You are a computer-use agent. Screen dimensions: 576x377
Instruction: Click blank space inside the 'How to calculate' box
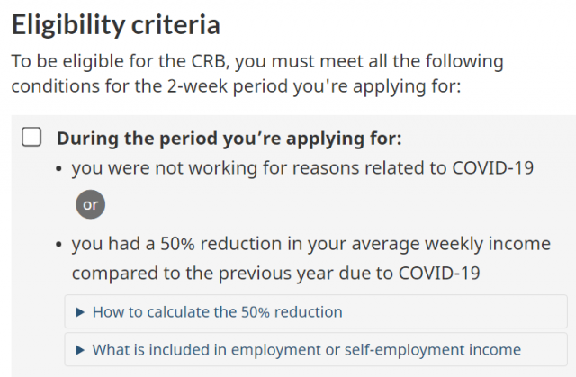click(x=454, y=311)
